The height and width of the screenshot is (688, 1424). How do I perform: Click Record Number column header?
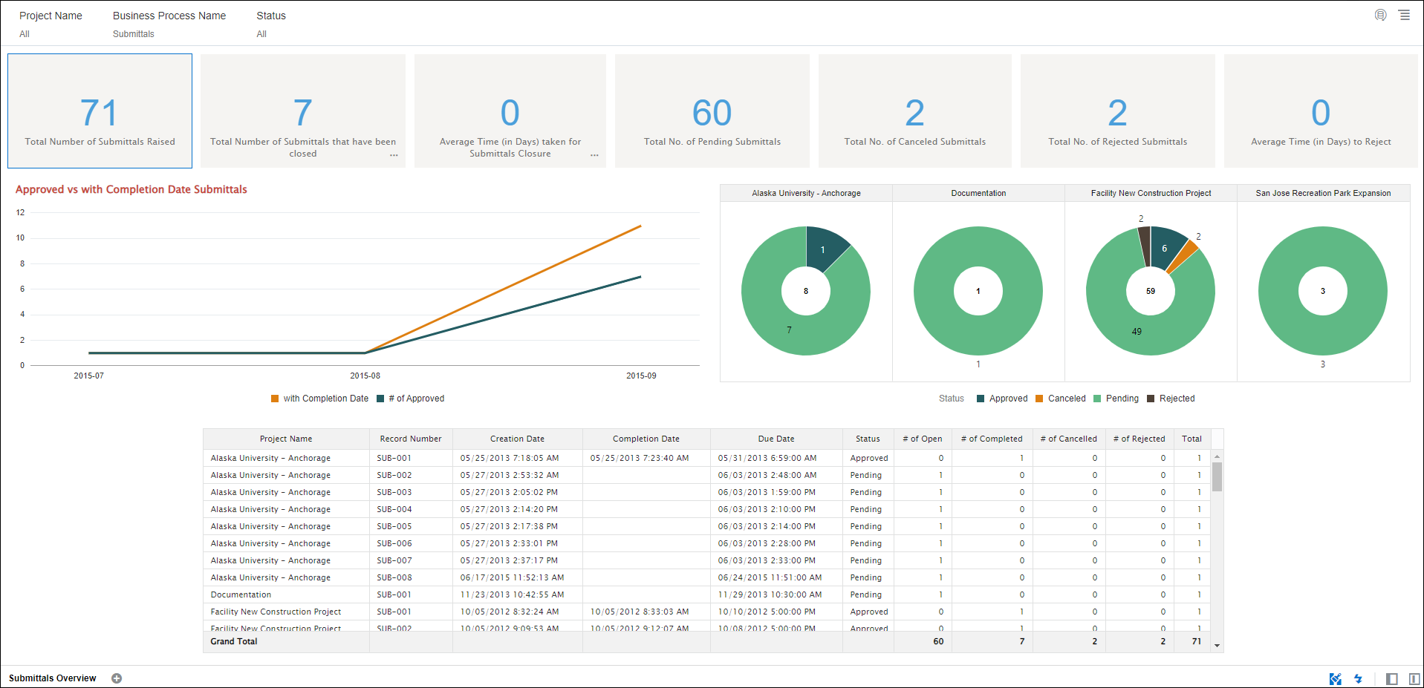(411, 439)
